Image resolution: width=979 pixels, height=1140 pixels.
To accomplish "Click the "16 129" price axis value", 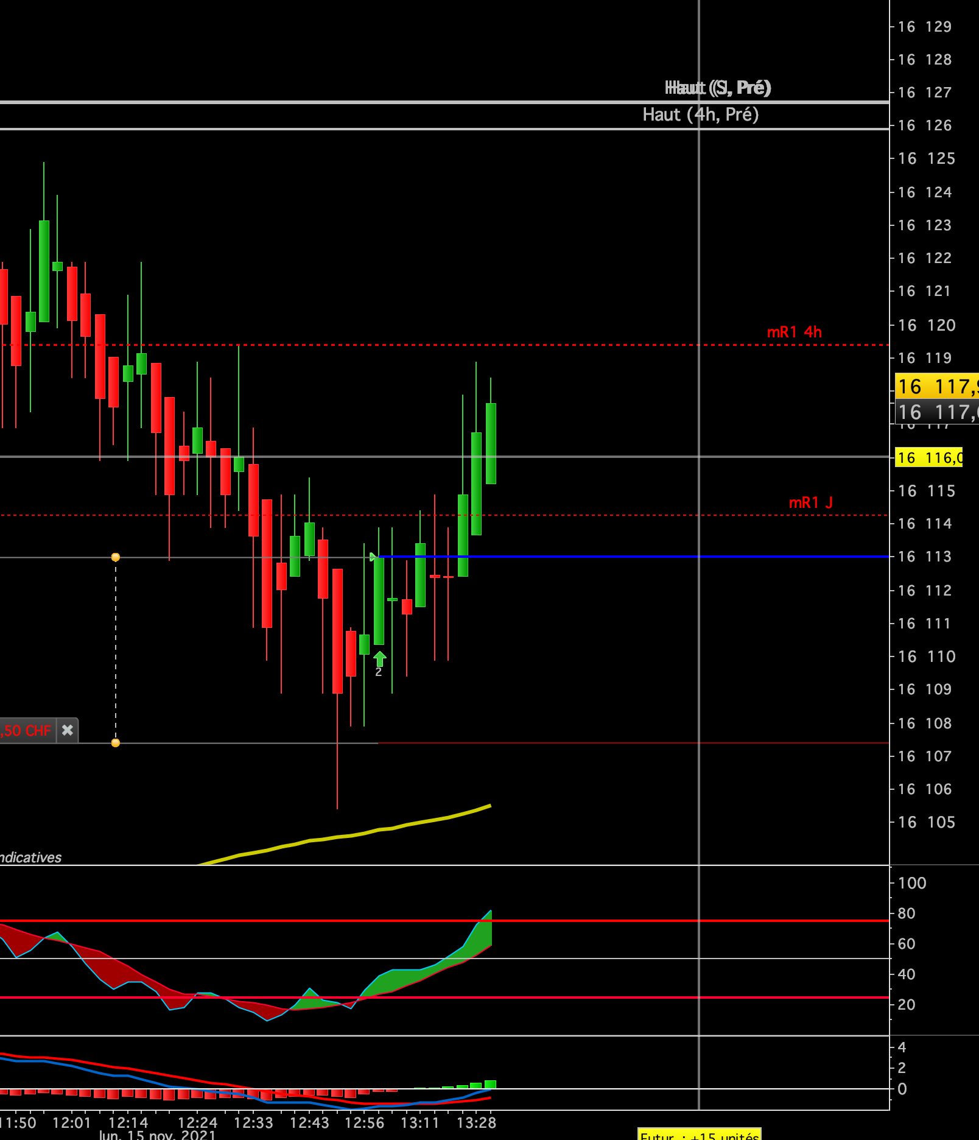I will point(925,27).
